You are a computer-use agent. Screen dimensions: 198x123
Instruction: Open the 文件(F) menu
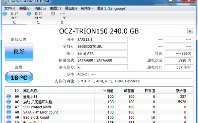click(10, 9)
